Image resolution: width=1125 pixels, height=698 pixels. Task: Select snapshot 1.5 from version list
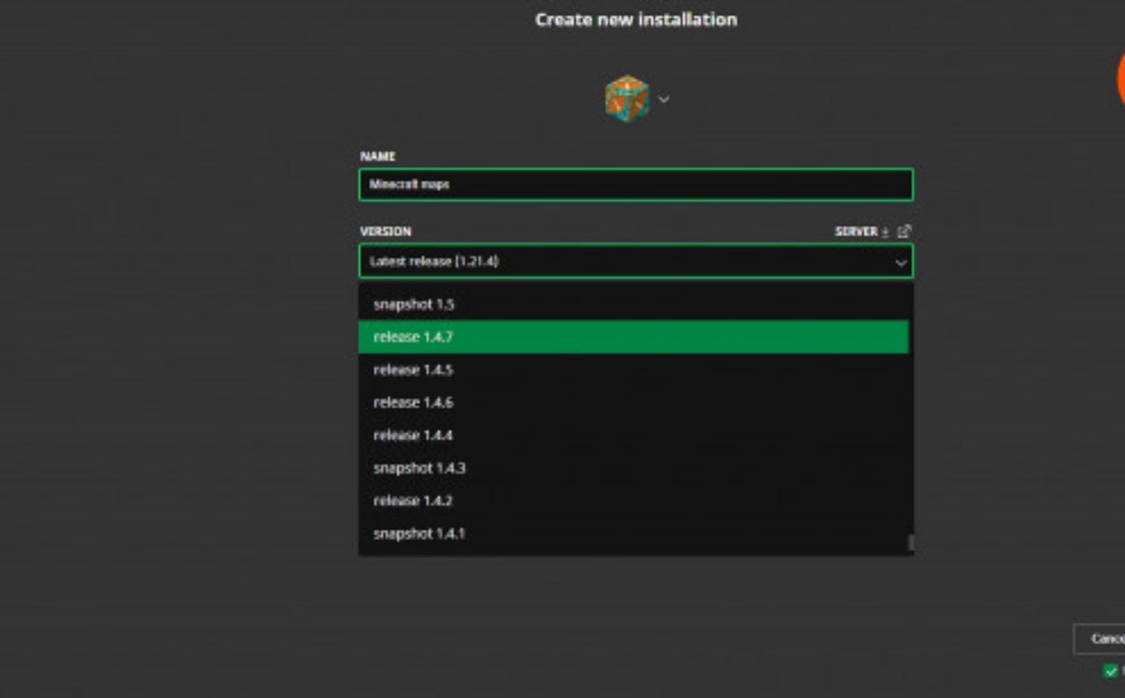(x=634, y=305)
